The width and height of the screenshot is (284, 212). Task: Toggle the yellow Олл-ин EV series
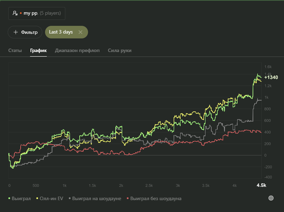tap(49, 199)
